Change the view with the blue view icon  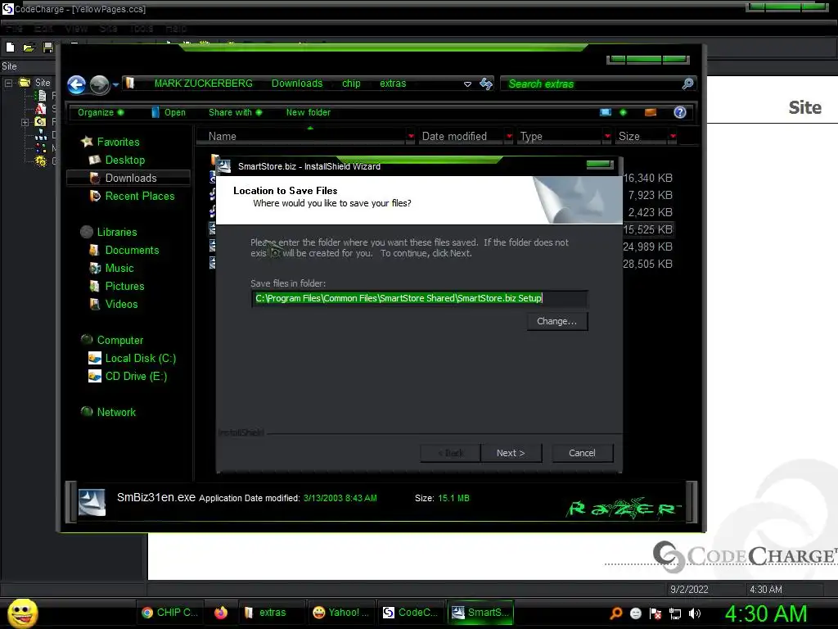[606, 112]
